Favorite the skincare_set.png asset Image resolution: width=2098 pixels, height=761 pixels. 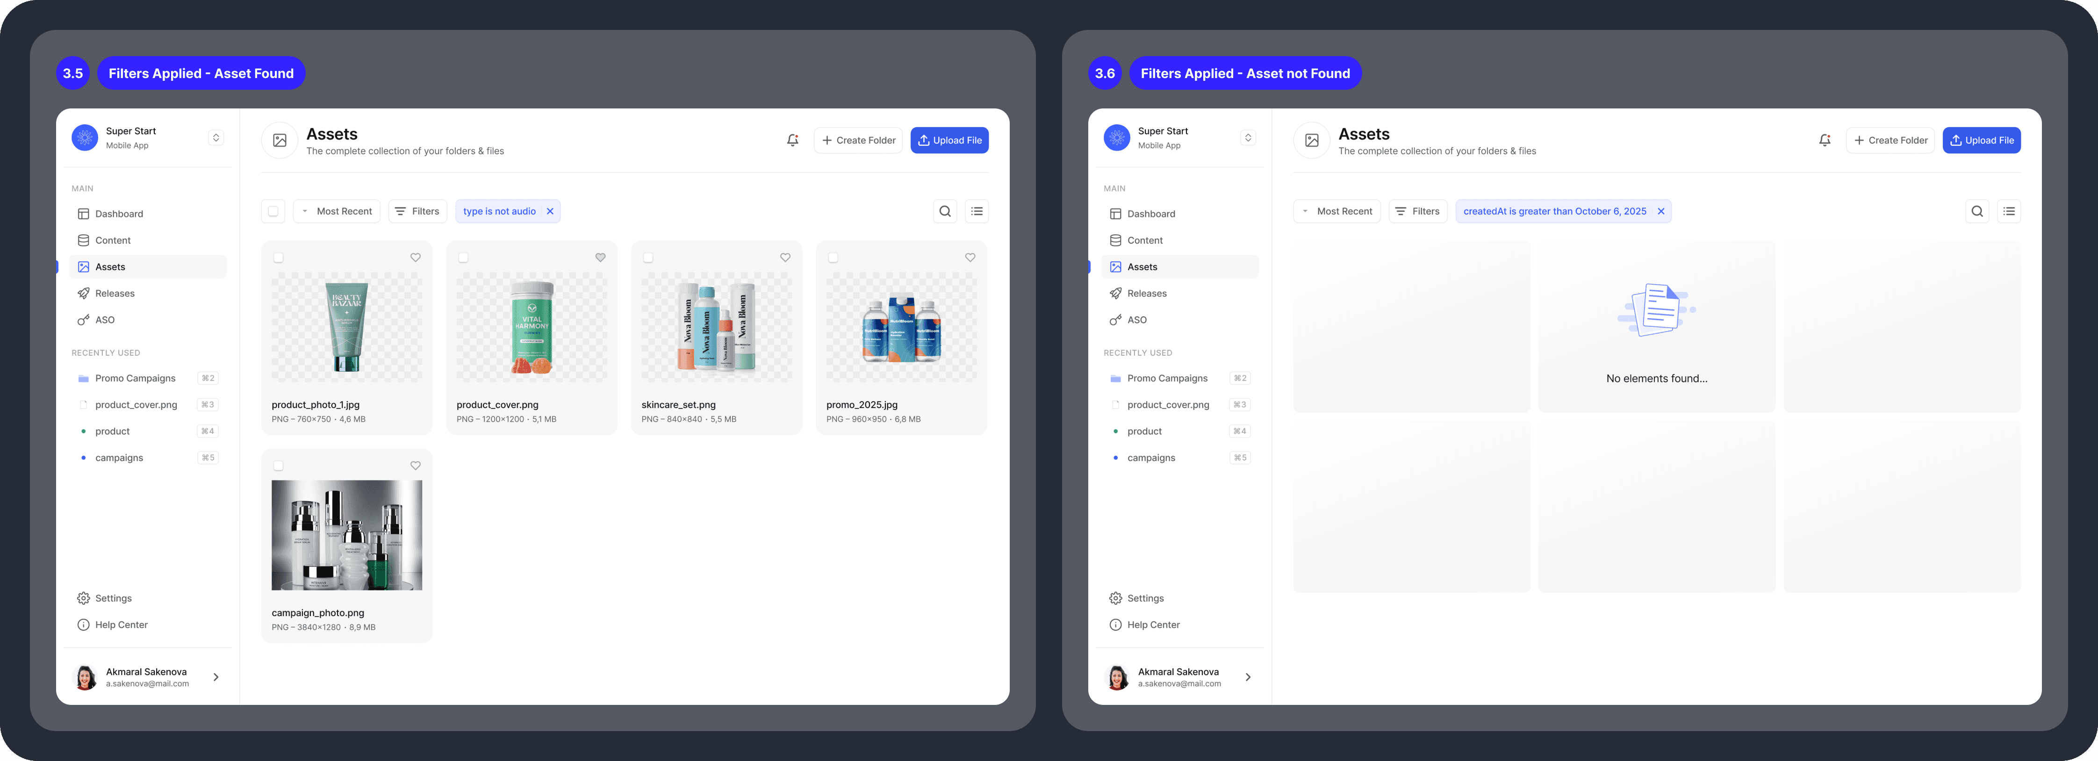click(x=785, y=257)
